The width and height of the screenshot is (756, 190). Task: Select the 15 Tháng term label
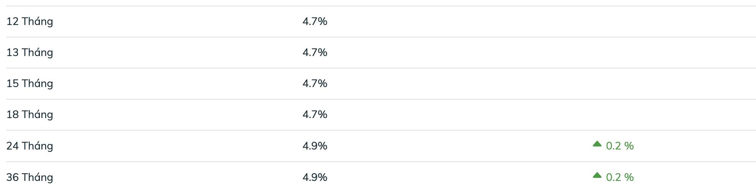point(30,84)
